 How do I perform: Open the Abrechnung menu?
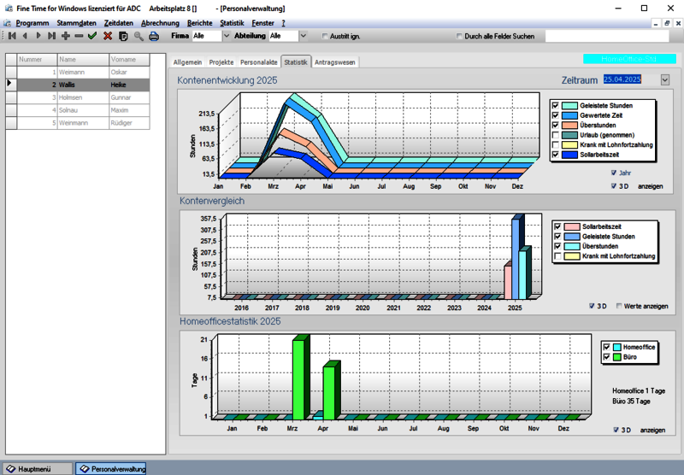tap(160, 23)
